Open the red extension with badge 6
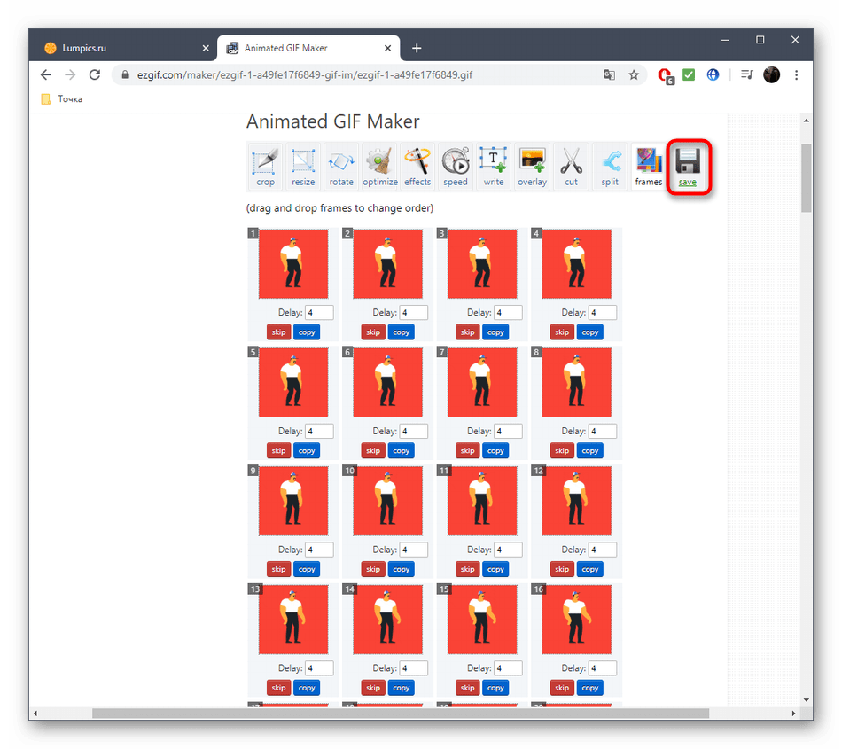 click(666, 75)
